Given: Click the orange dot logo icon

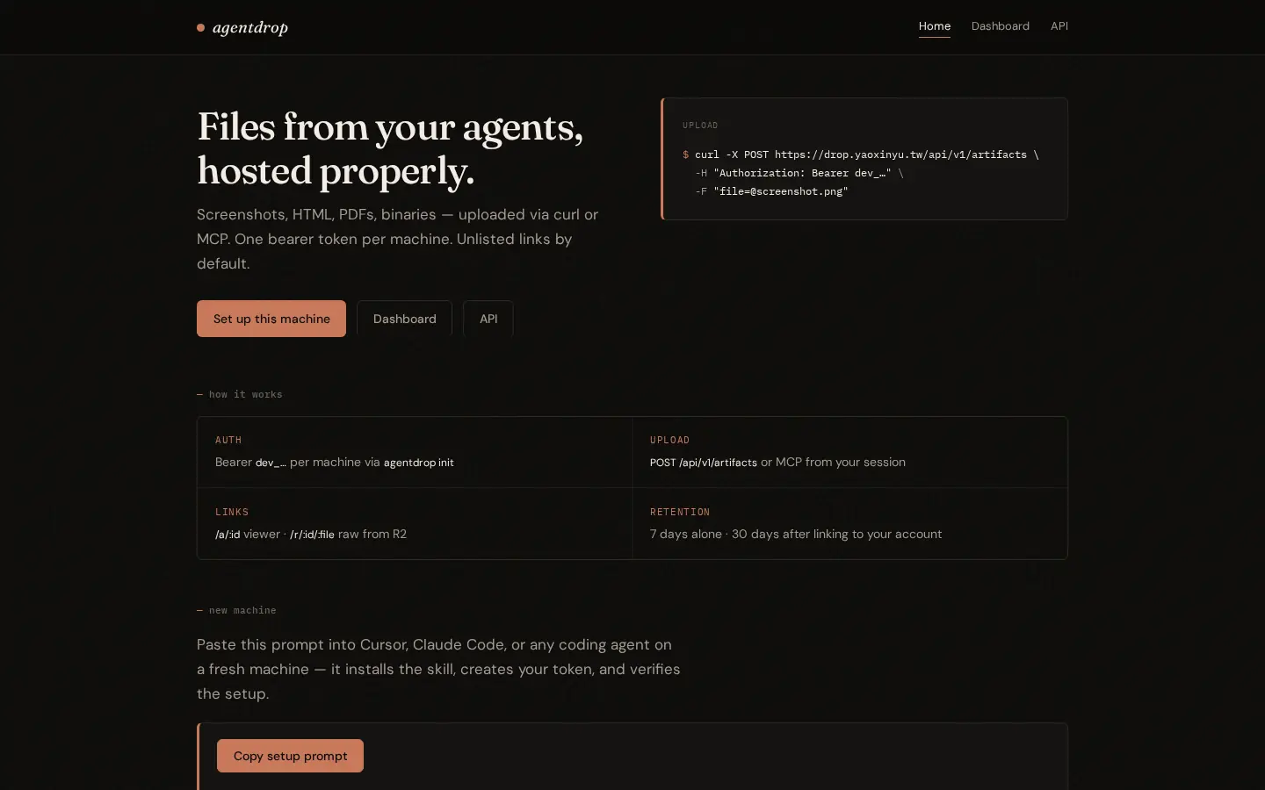Looking at the screenshot, I should click(x=201, y=28).
